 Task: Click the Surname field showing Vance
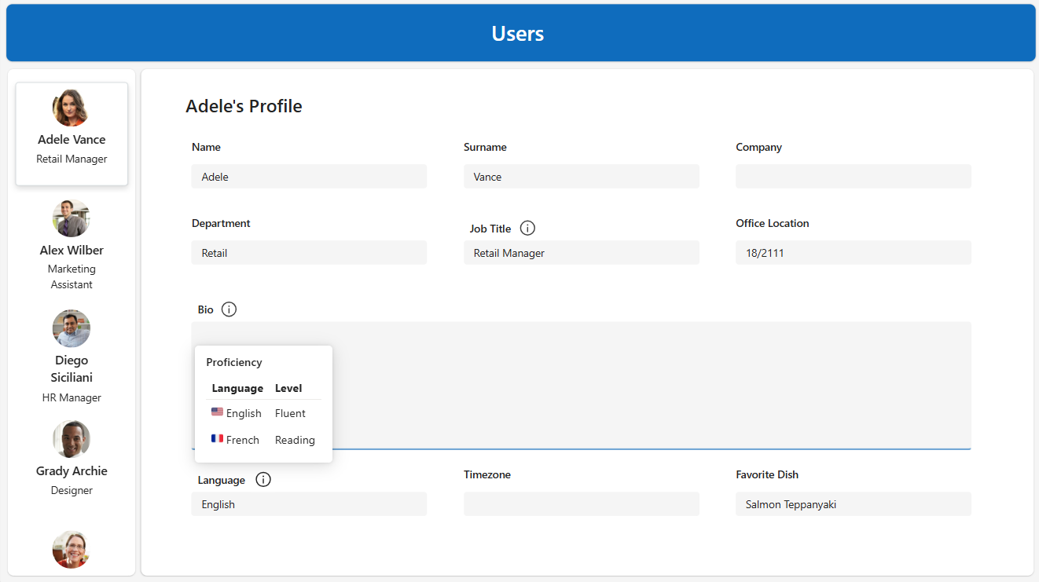tap(581, 177)
